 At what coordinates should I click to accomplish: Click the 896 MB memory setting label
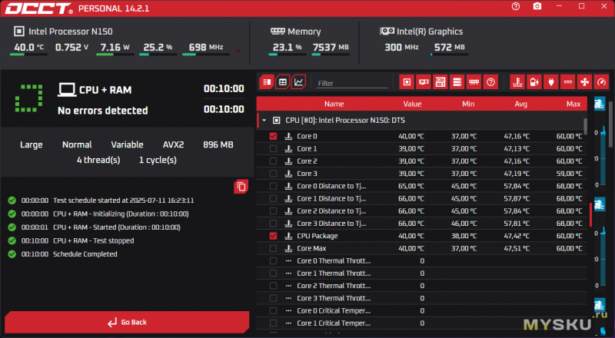pos(218,144)
